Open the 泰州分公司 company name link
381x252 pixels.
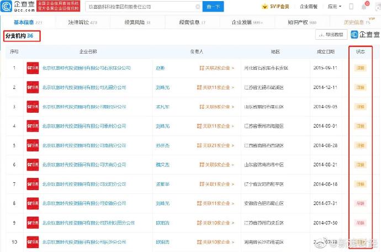[x=84, y=126]
